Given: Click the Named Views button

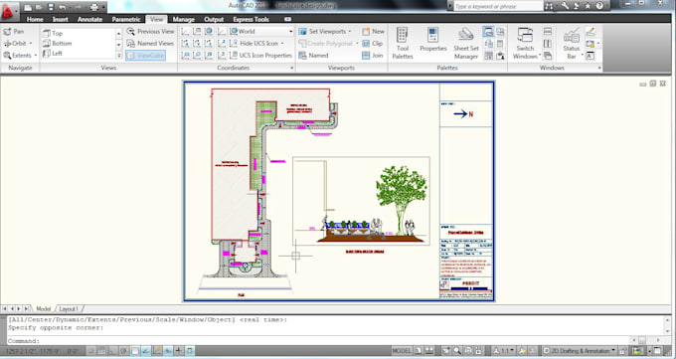Looking at the screenshot, I should pos(150,43).
